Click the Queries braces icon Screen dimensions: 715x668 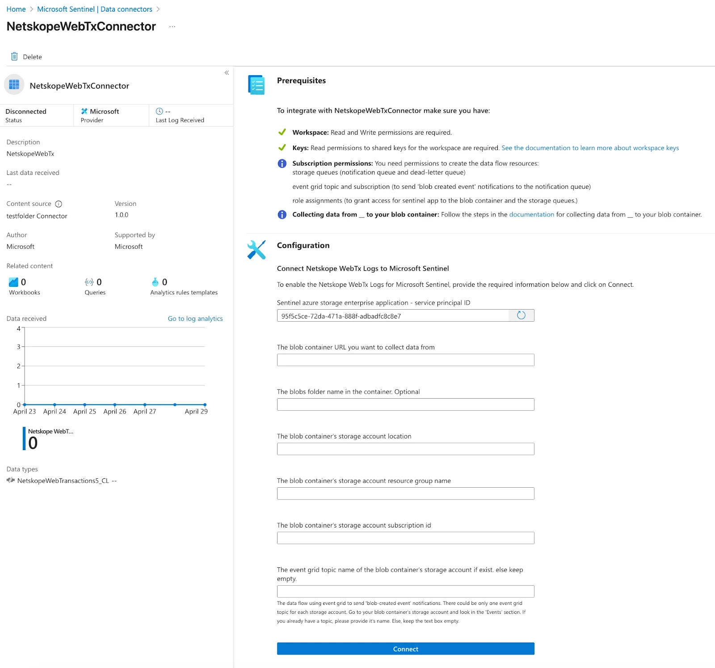click(x=89, y=282)
